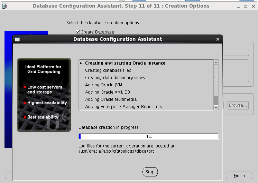Click 'Select the database creation options:' text

click(x=103, y=23)
